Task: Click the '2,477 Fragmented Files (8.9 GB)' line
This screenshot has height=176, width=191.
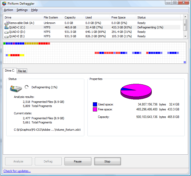Action: pos(43,118)
